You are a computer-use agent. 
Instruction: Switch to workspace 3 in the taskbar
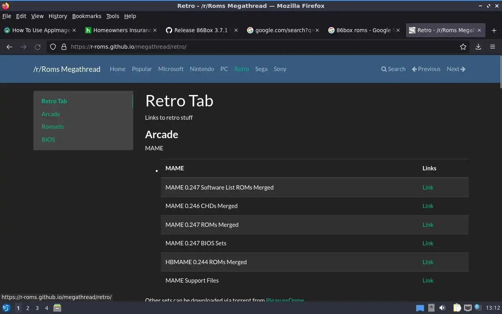(x=37, y=308)
